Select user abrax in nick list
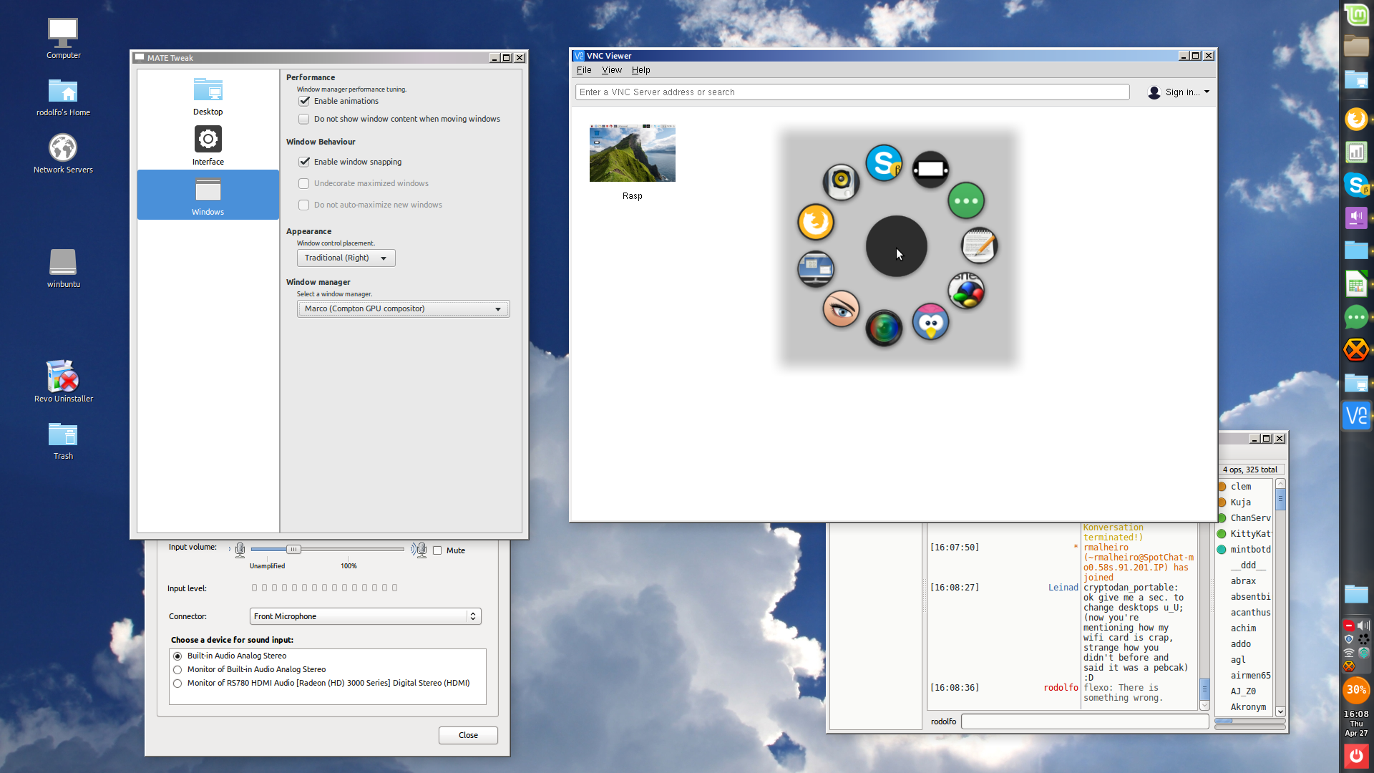The image size is (1374, 773). click(1243, 581)
